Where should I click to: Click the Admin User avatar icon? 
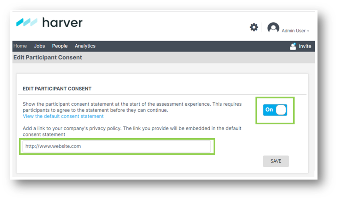(x=273, y=28)
